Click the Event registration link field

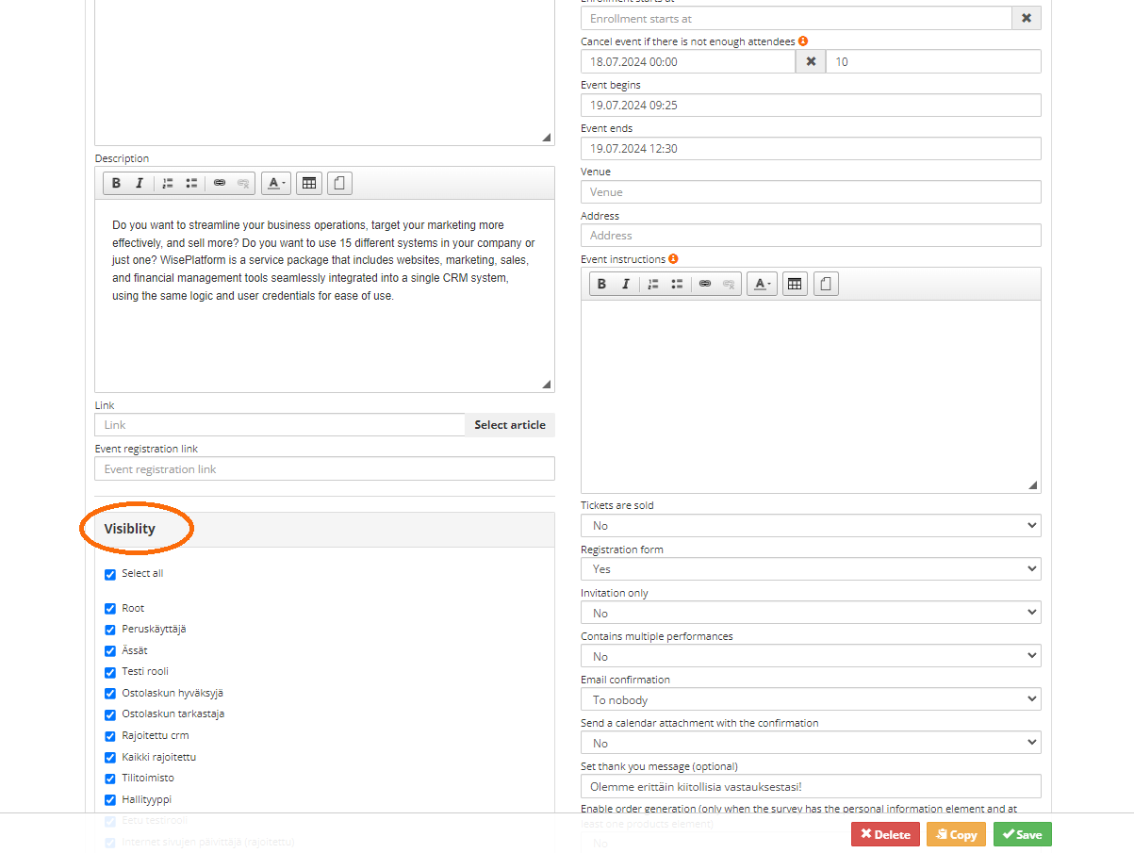(324, 468)
